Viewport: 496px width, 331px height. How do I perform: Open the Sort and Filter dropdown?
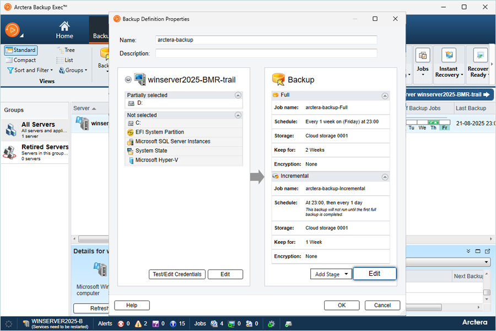coord(30,70)
